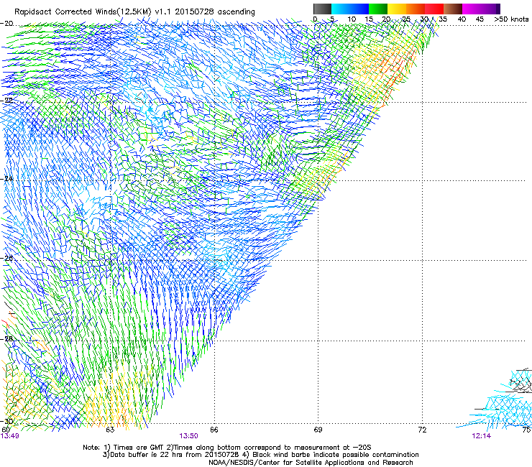The height and width of the screenshot is (467, 532).
Task: Click the longitude label '75'
Action: click(526, 430)
